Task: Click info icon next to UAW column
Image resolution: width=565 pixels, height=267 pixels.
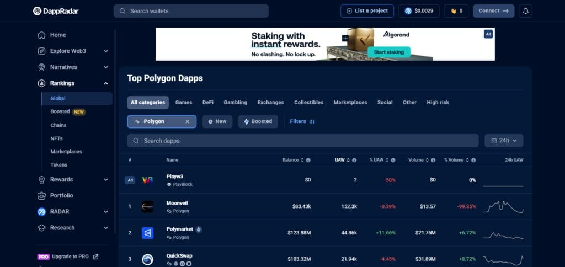Action: click(354, 160)
